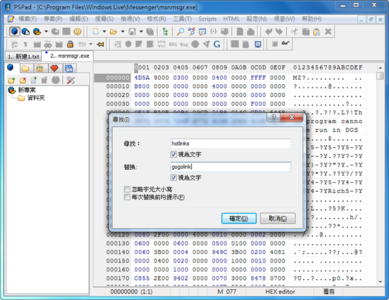Click hex offset row 000010
Viewport: 389px width, 300px height.
(x=118, y=86)
